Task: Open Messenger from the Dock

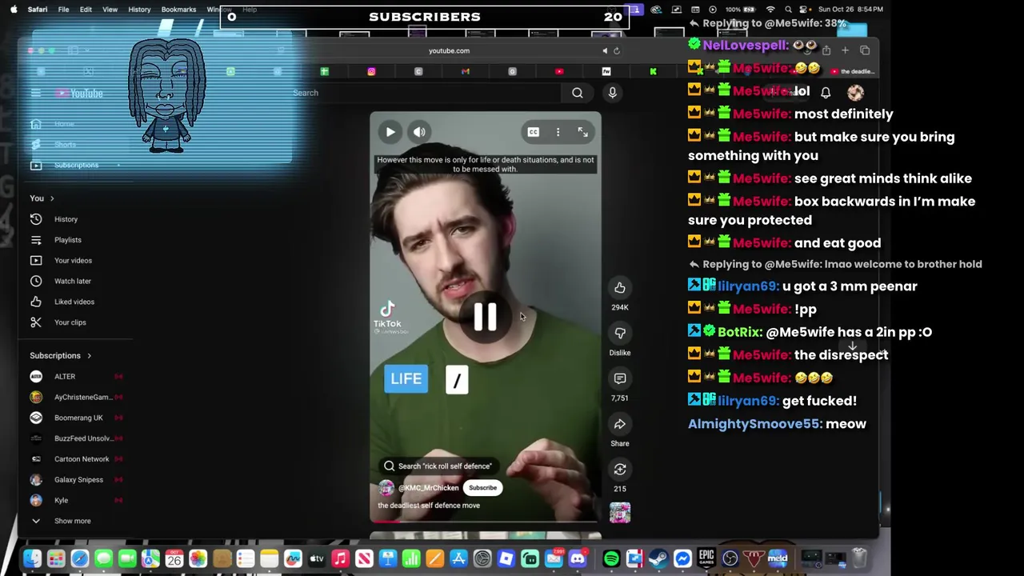Action: tap(682, 558)
